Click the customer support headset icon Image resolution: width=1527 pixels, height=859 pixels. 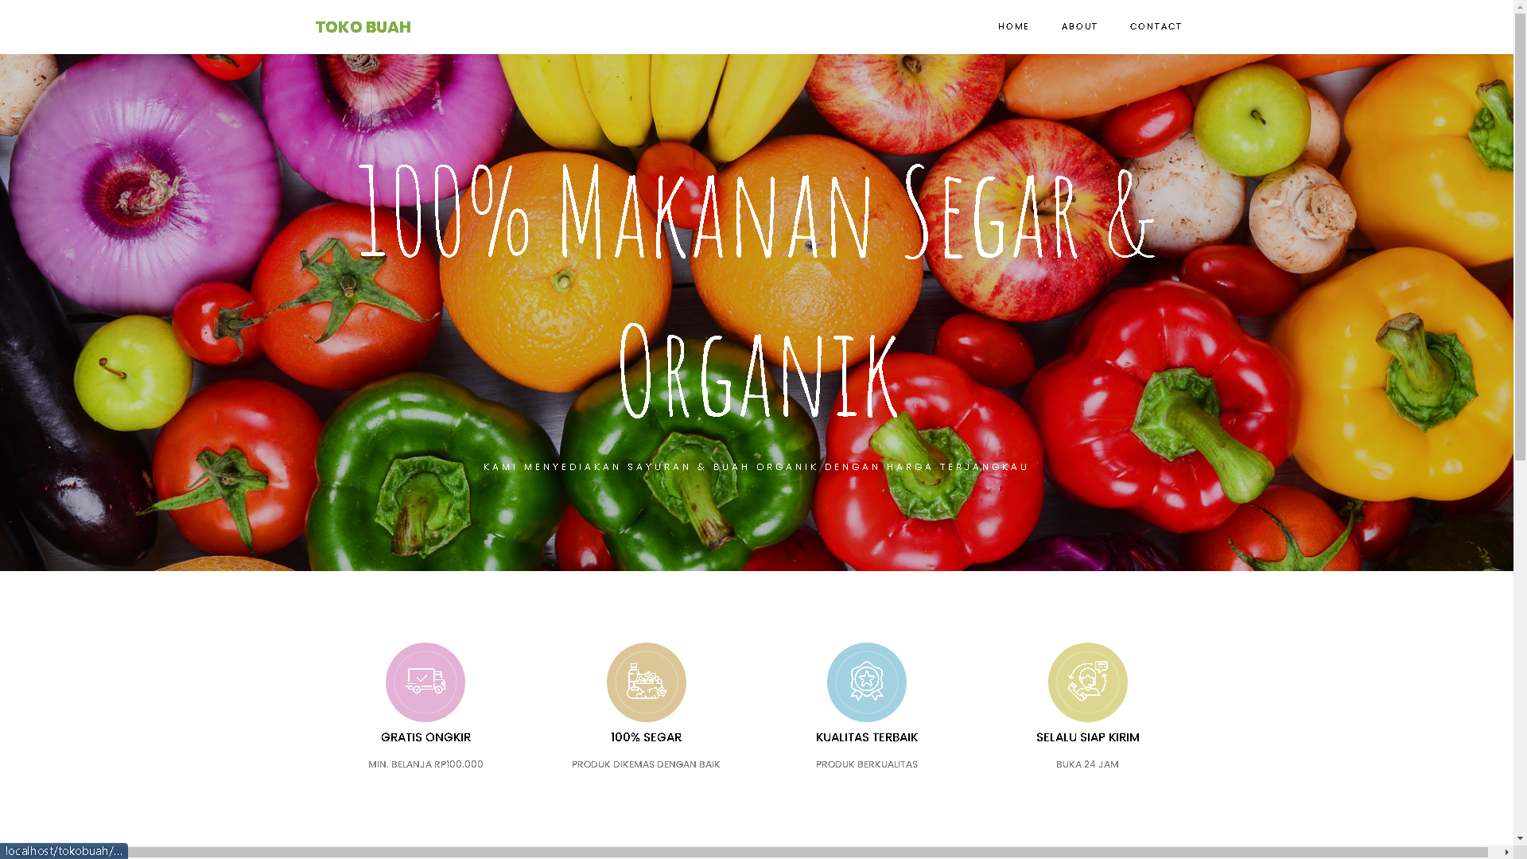pos(1088,682)
